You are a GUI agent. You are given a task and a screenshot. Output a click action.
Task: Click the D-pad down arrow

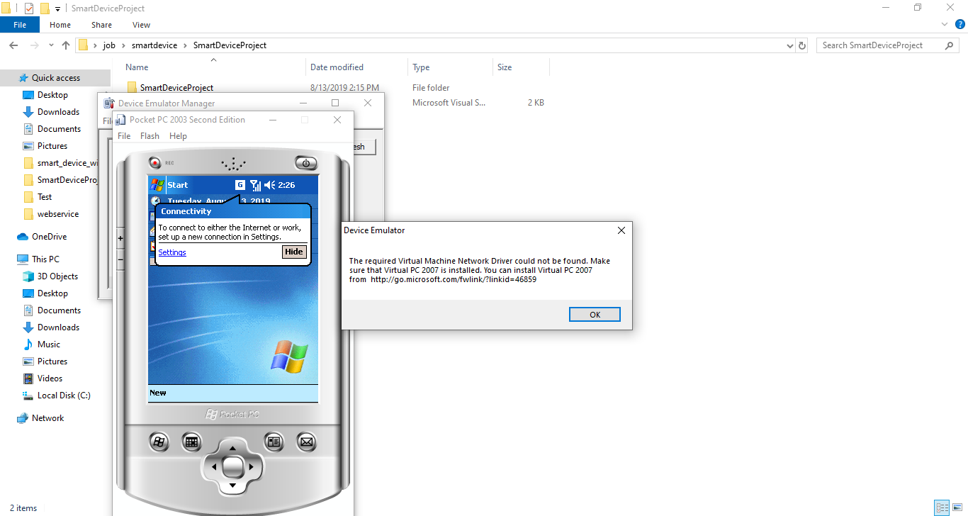click(232, 486)
